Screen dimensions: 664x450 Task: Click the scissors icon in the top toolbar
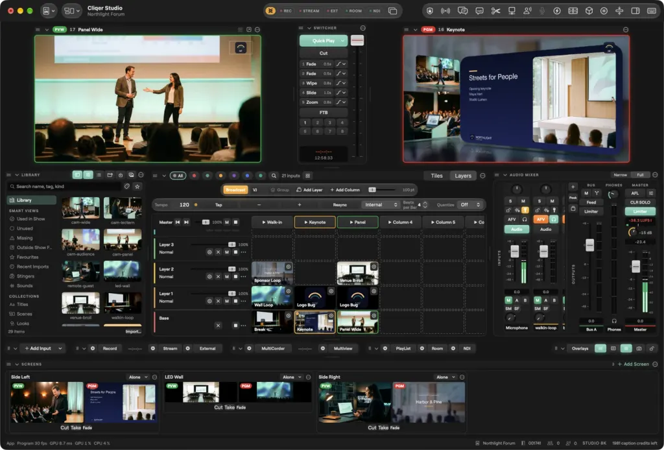point(495,11)
